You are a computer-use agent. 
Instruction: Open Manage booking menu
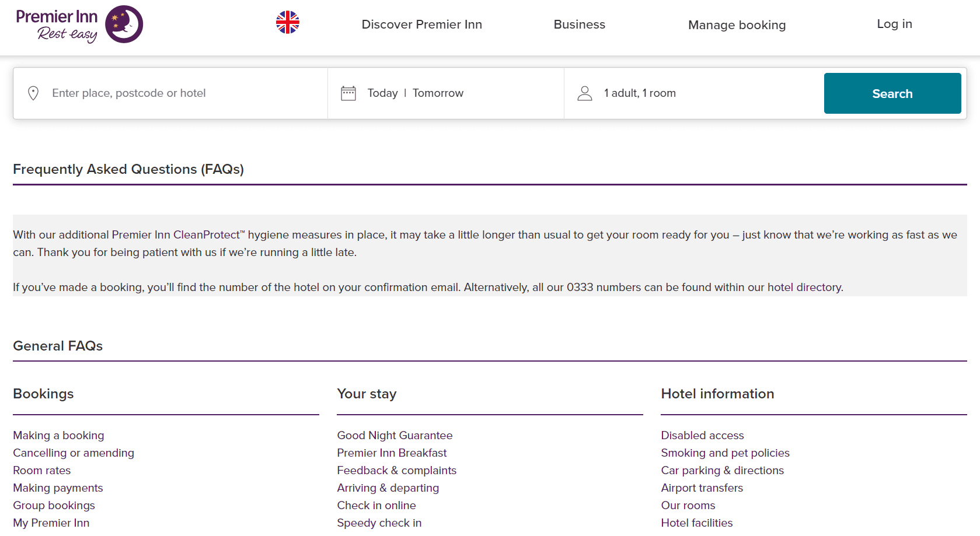[737, 25]
